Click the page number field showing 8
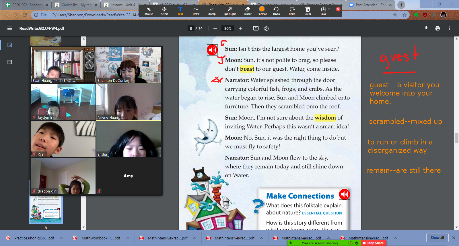459x246 pixels. pos(191,28)
